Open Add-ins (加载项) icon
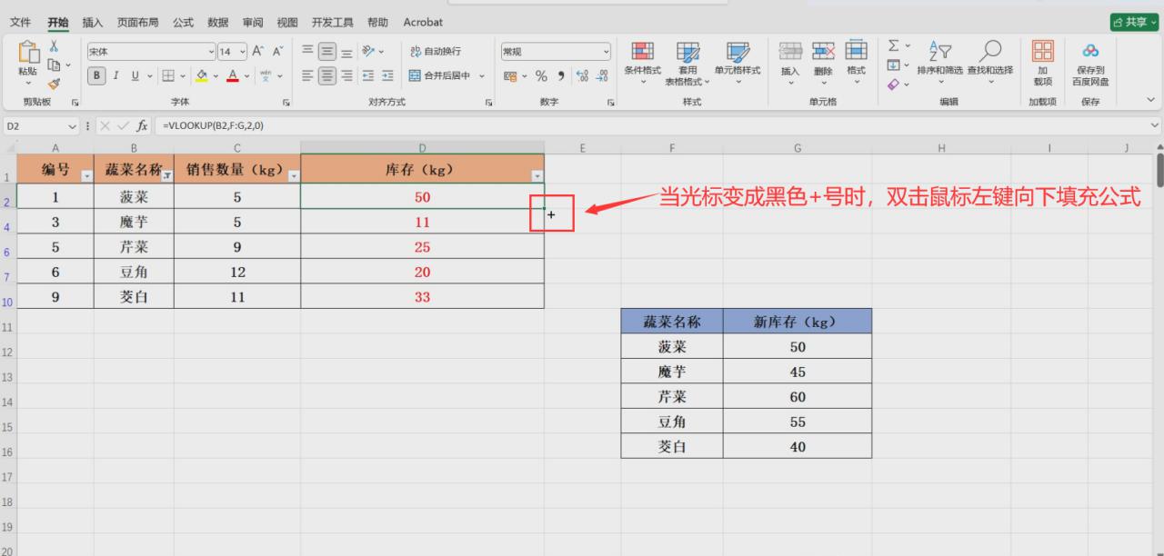The width and height of the screenshot is (1164, 556). coord(1043,63)
